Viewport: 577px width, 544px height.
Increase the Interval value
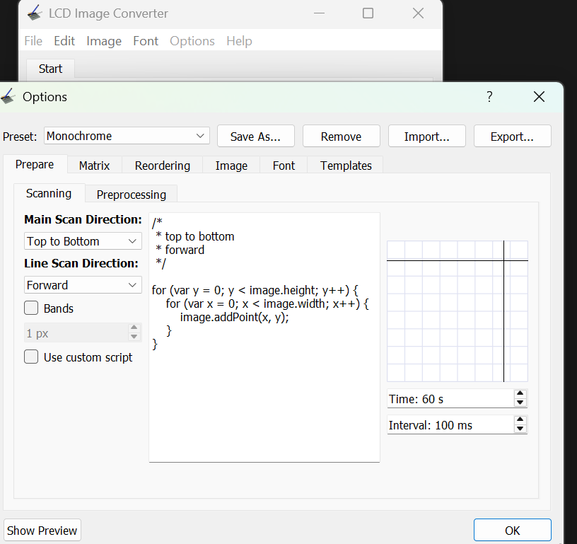(520, 419)
